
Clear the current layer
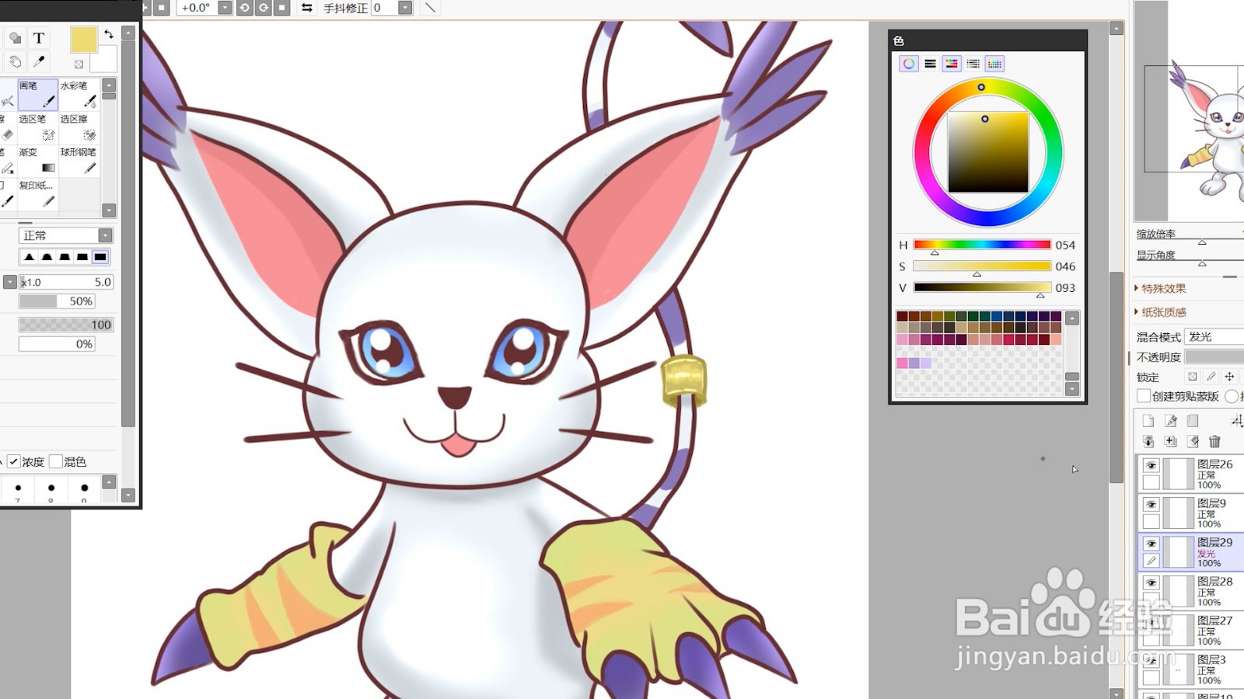tap(1193, 441)
